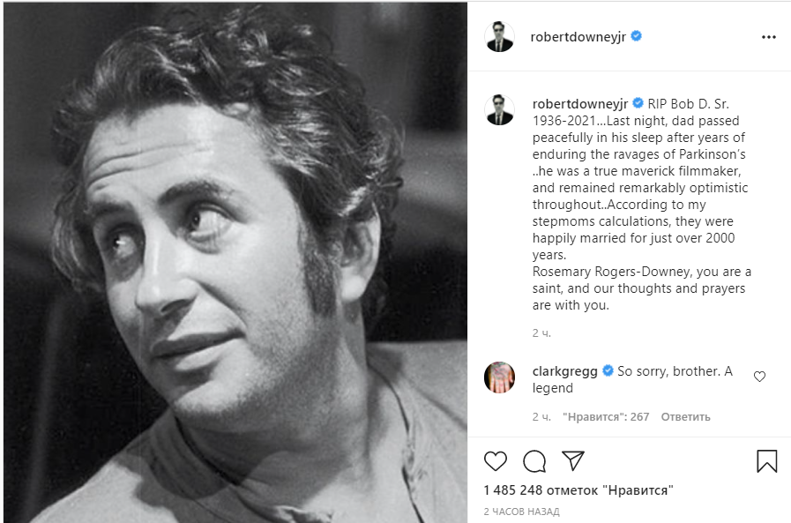Click robertdowneyjr username in the caption
791x523 pixels.
tap(580, 103)
